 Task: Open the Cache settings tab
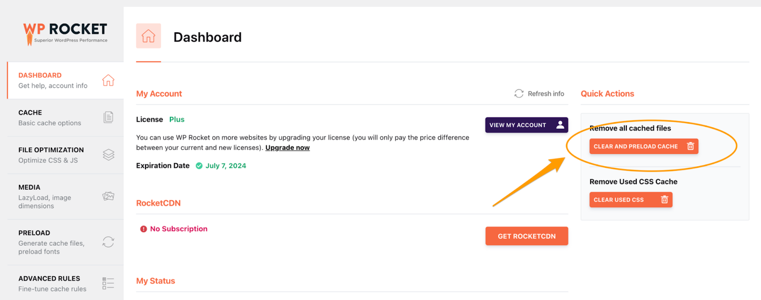click(50, 117)
